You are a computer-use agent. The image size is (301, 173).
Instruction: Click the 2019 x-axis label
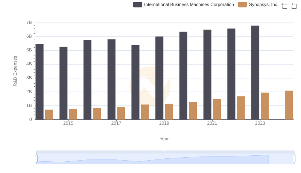[164, 123]
